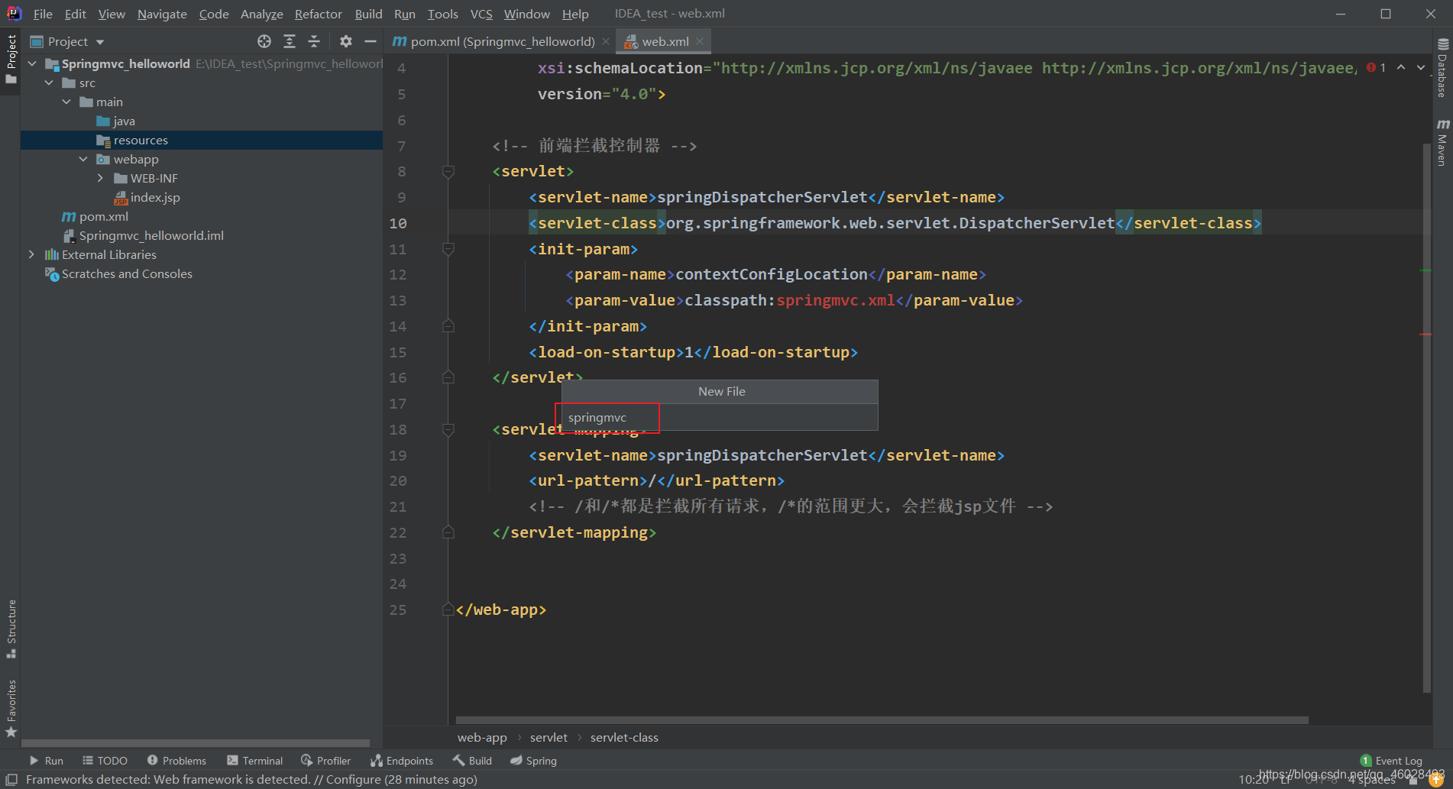Open the Database tool window
Viewport: 1453px width, 789px height.
click(x=1442, y=67)
